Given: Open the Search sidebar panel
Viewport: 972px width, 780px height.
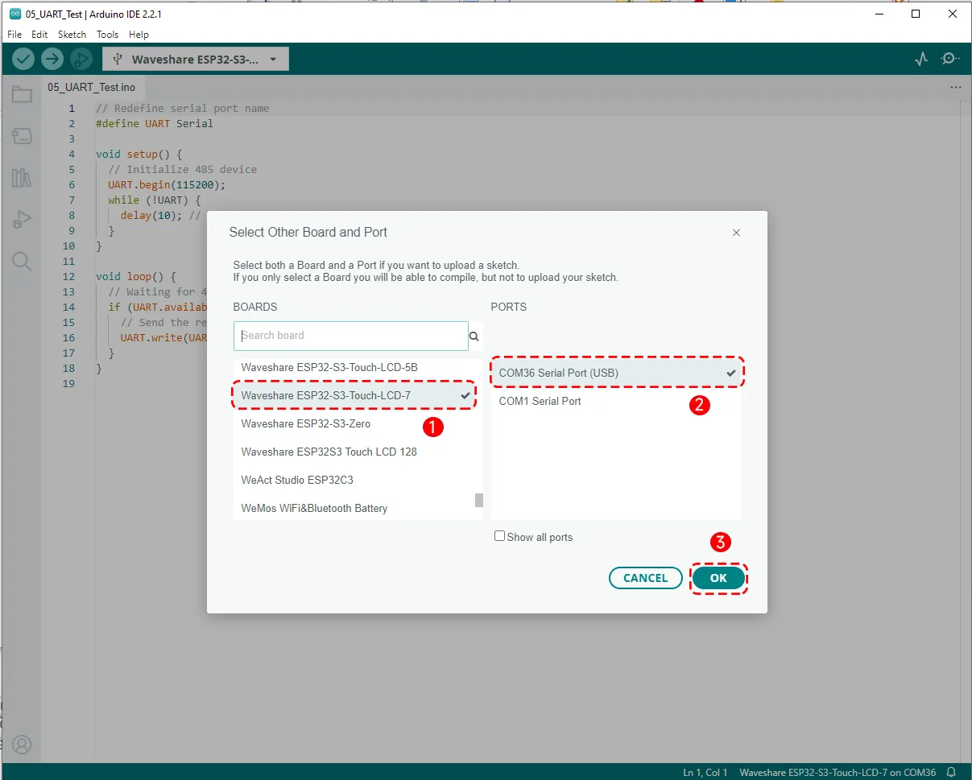Looking at the screenshot, I should coord(22,261).
